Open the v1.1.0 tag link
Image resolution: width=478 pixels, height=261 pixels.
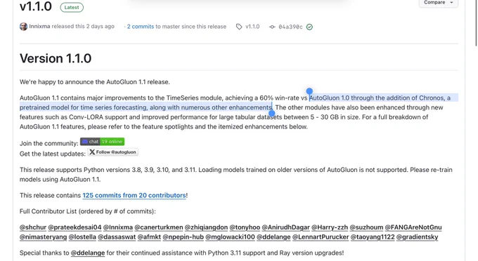[252, 27]
